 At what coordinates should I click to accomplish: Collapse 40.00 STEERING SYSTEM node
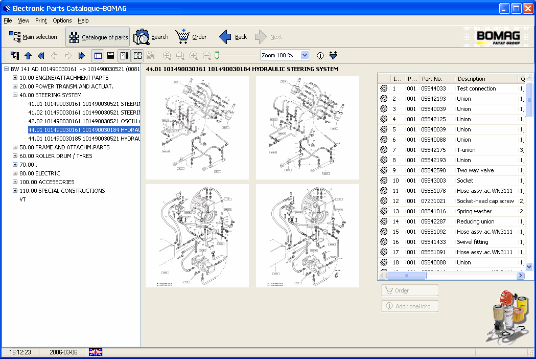pos(15,95)
